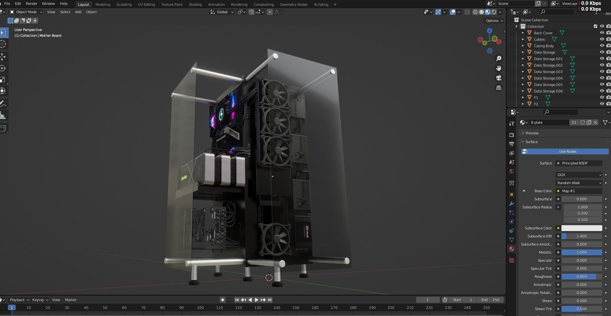Image resolution: width=611 pixels, height=316 pixels.
Task: Open Object Mode dropdown
Action: [26, 12]
